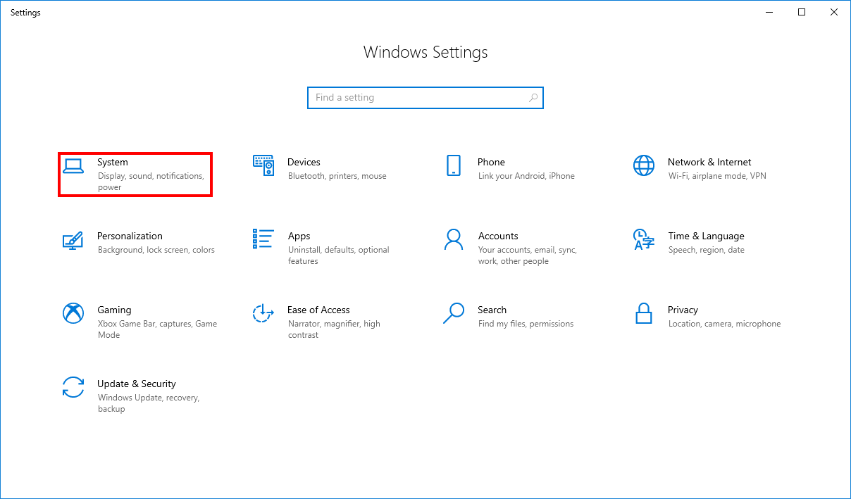Click the 'Windows Settings' heading
Screen dimensions: 851x499
point(425,53)
